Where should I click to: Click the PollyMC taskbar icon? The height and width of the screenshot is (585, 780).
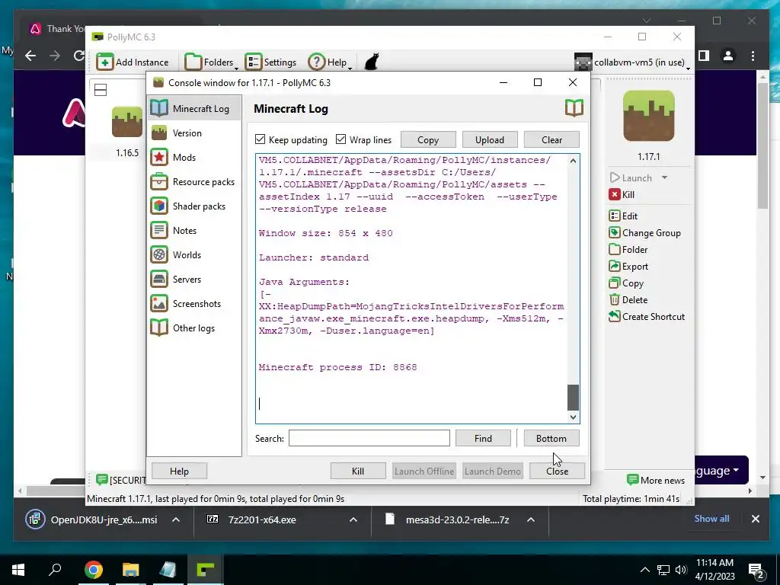point(206,570)
